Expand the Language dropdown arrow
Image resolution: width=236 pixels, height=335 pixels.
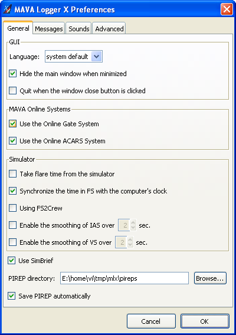pyautogui.click(x=97, y=57)
